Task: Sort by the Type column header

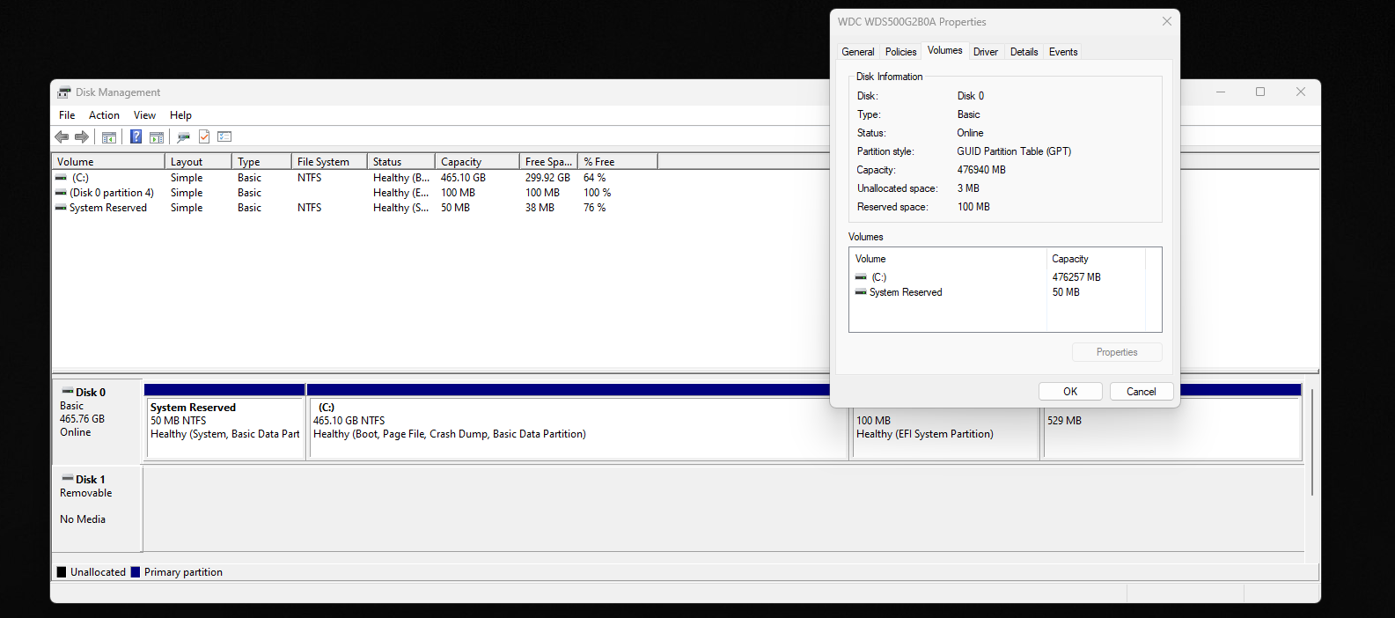Action: 261,162
